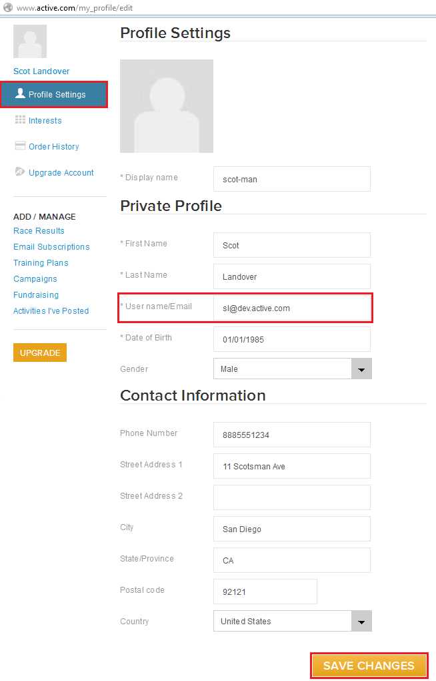The height and width of the screenshot is (681, 436).
Task: Focus the User name/Email field
Action: click(291, 308)
